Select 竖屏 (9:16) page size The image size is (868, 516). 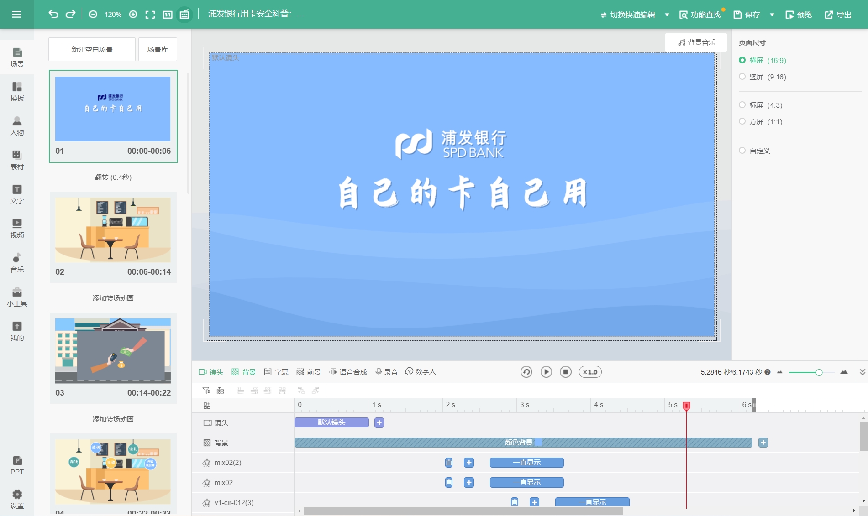(x=763, y=77)
